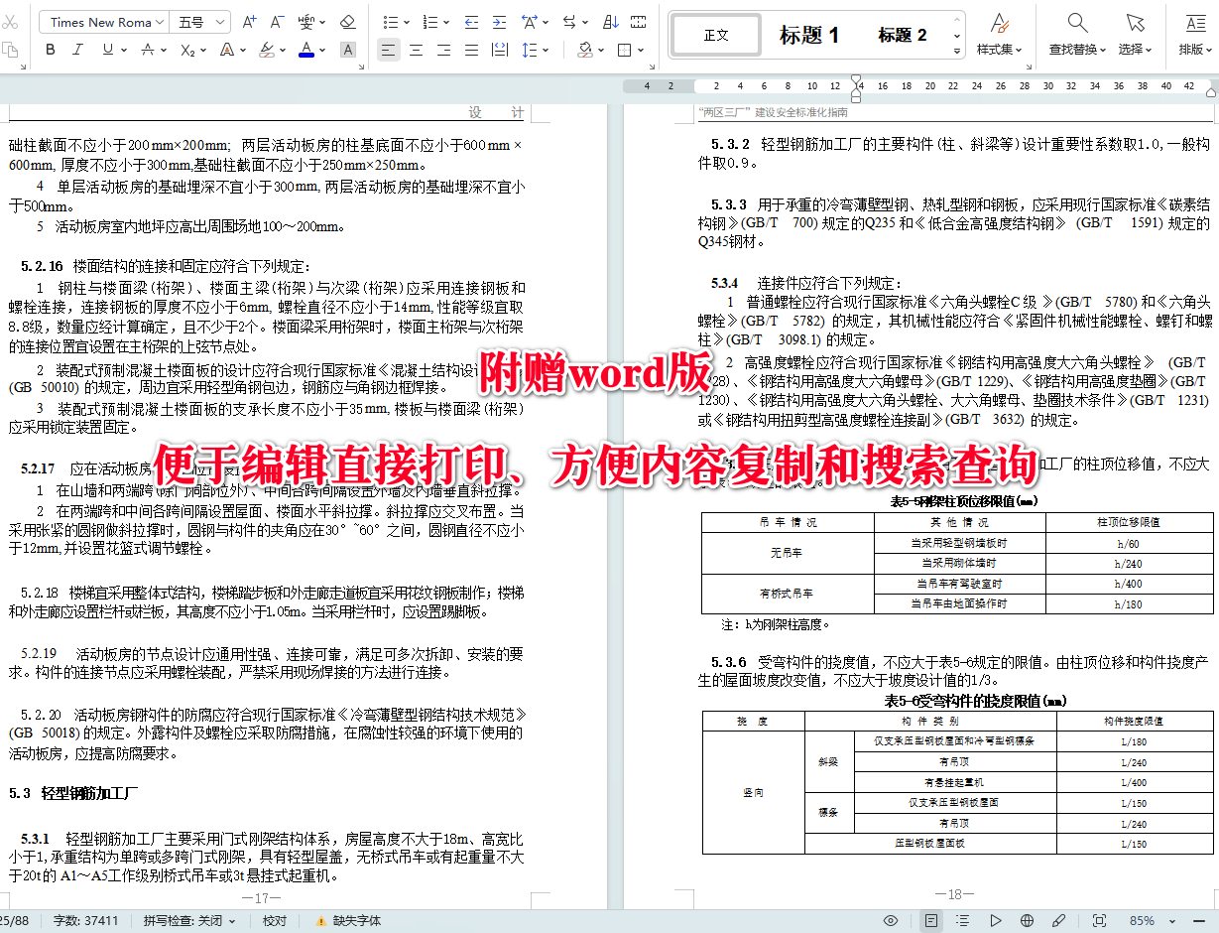Image resolution: width=1219 pixels, height=933 pixels.
Task: Toggle subscript formatting
Action: tap(187, 49)
